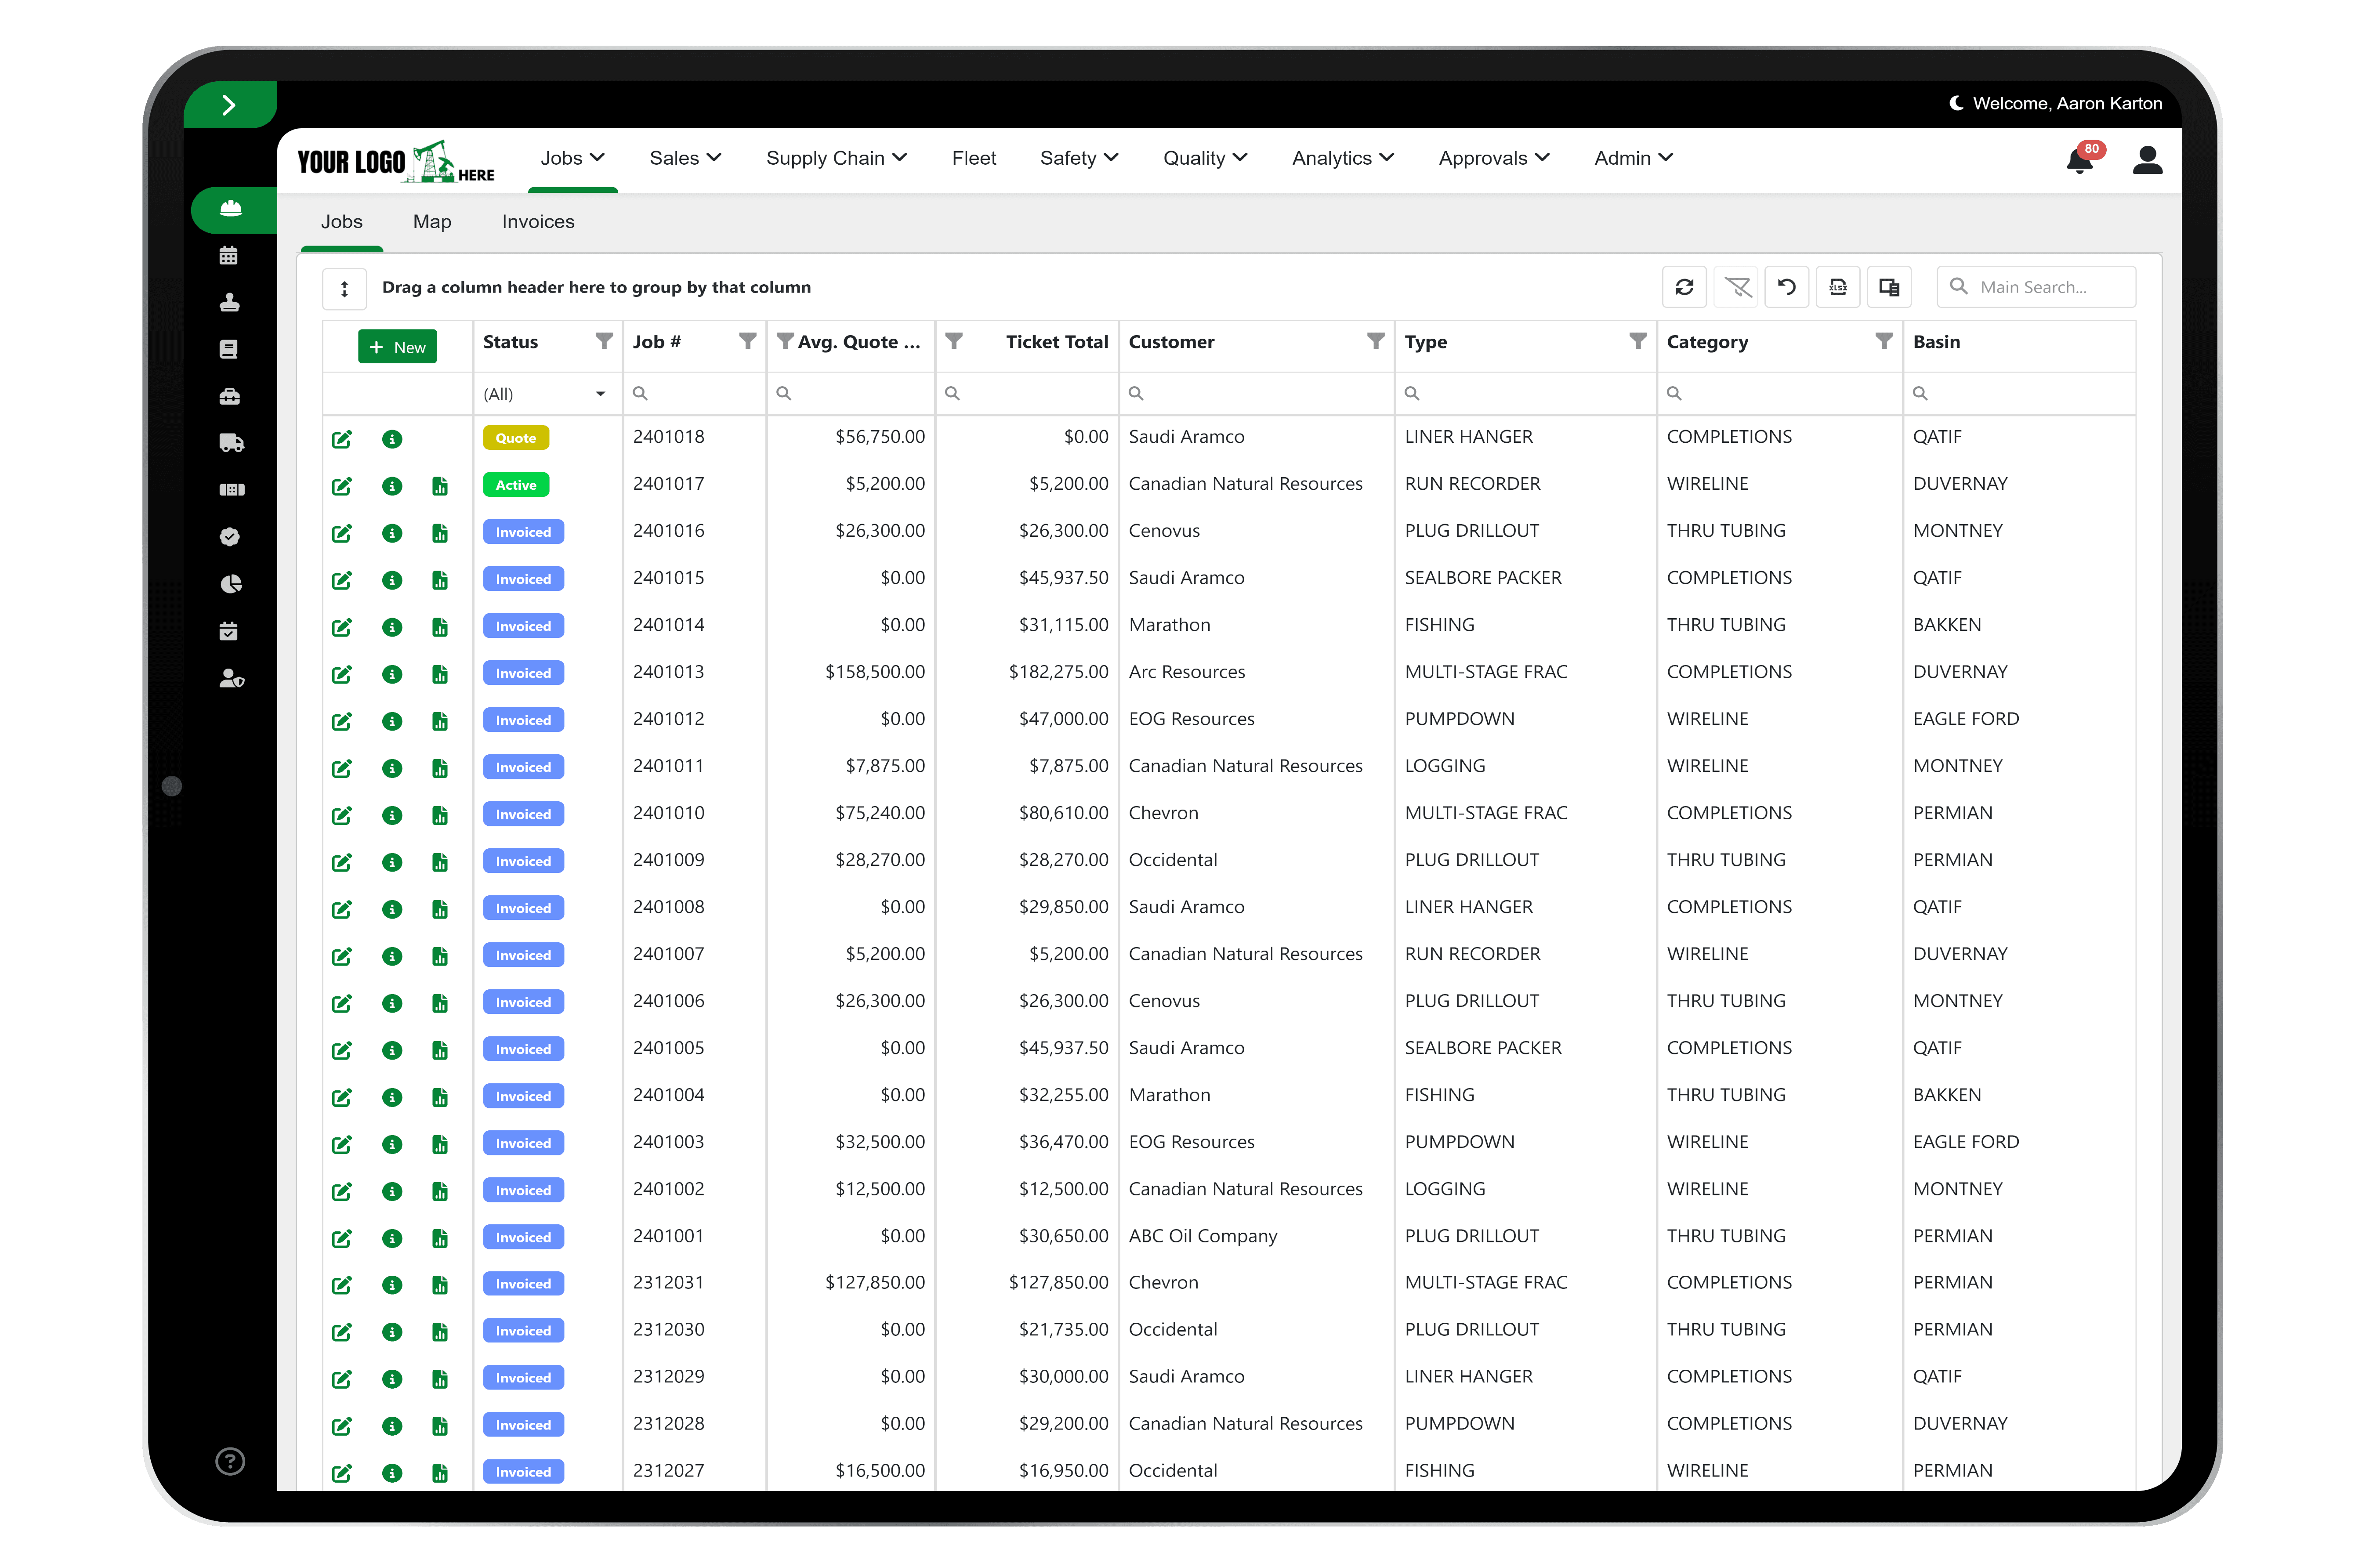
Task: Open the user account profile icon
Action: tap(2148, 160)
